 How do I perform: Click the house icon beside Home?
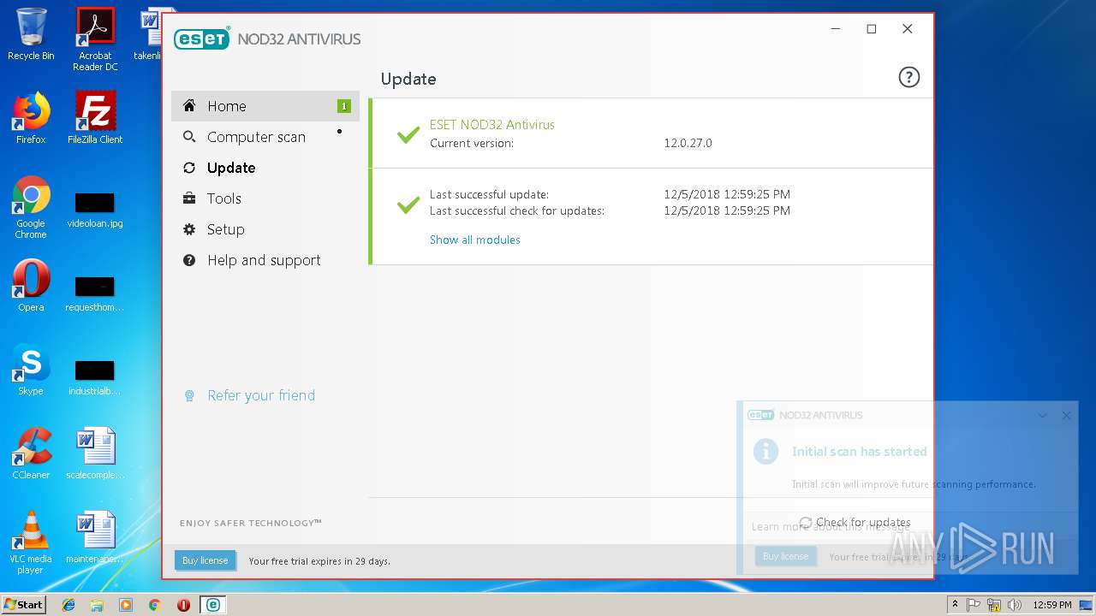tap(189, 106)
